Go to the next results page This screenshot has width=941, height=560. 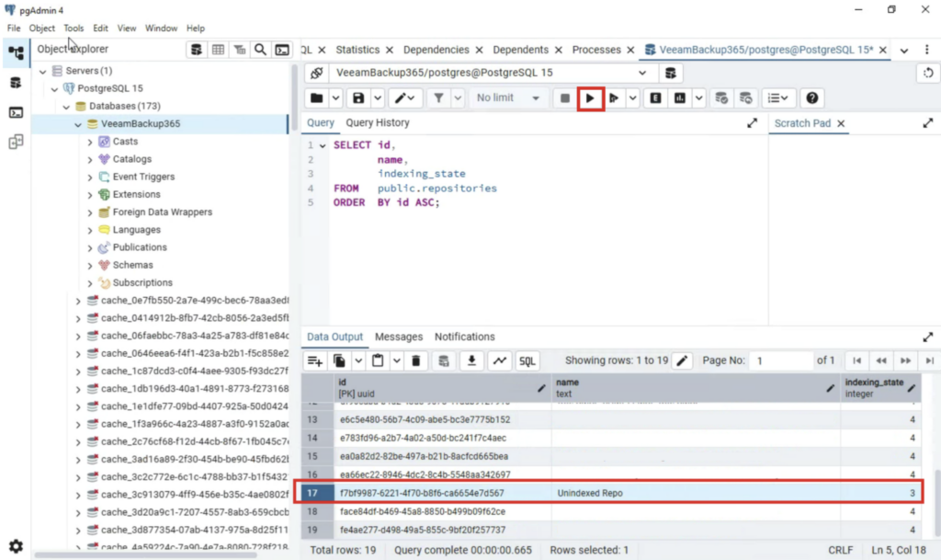[x=905, y=360]
